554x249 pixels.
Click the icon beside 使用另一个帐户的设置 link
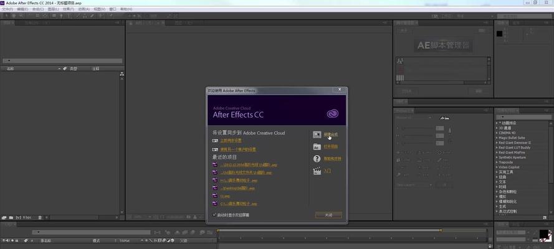tap(215, 149)
